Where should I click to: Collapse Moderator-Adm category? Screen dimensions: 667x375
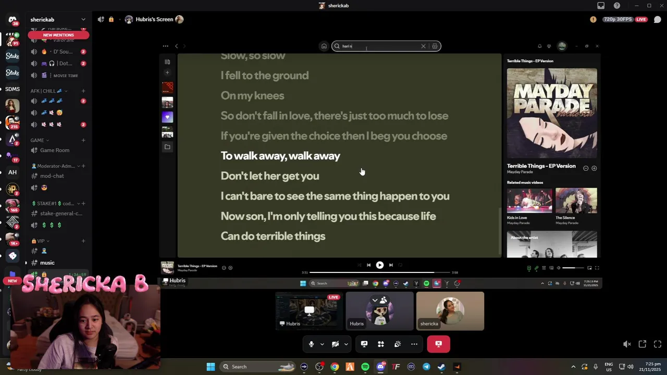coord(55,166)
